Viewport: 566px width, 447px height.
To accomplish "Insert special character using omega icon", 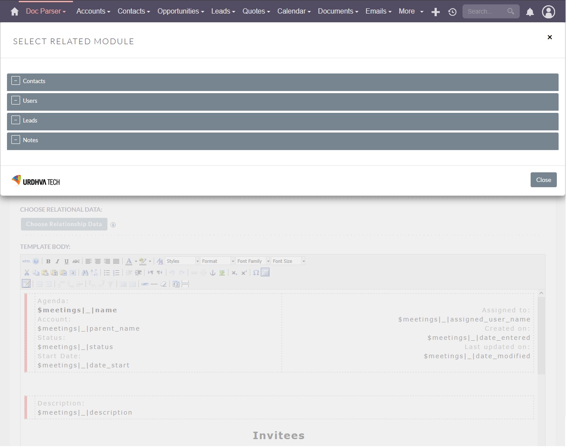I will click(256, 272).
